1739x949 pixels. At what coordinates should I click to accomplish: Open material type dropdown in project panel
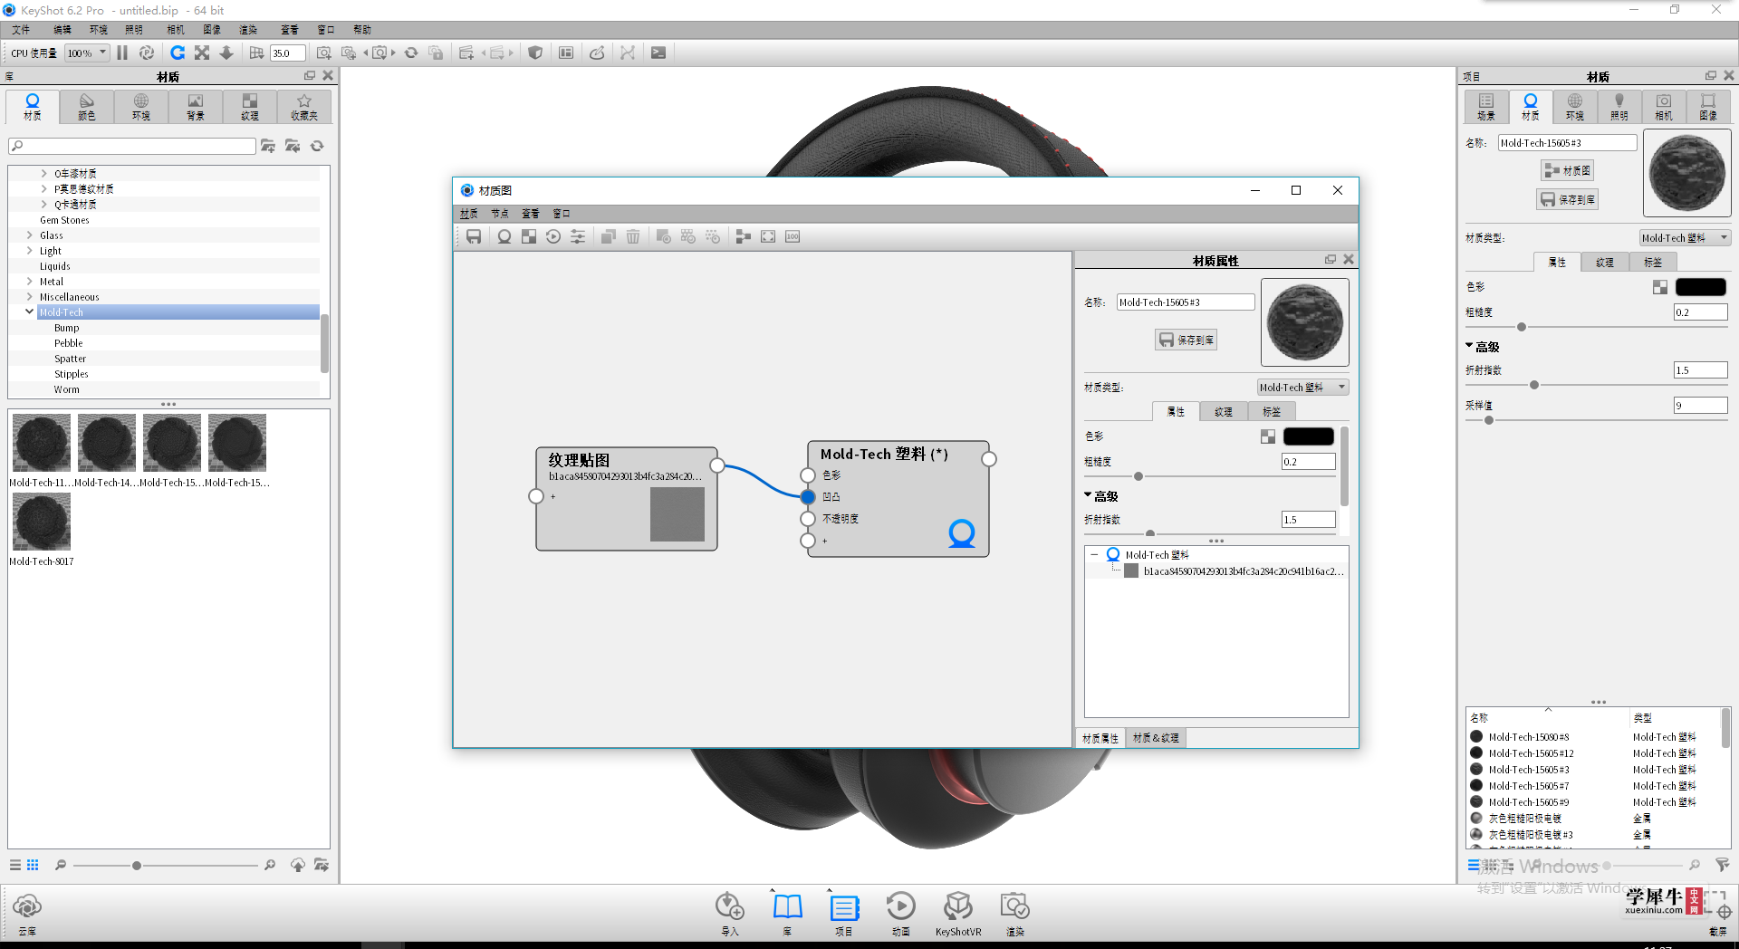click(x=1686, y=237)
